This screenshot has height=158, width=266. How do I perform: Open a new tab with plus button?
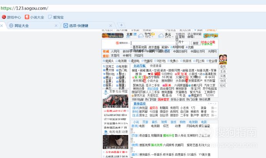click(x=121, y=25)
